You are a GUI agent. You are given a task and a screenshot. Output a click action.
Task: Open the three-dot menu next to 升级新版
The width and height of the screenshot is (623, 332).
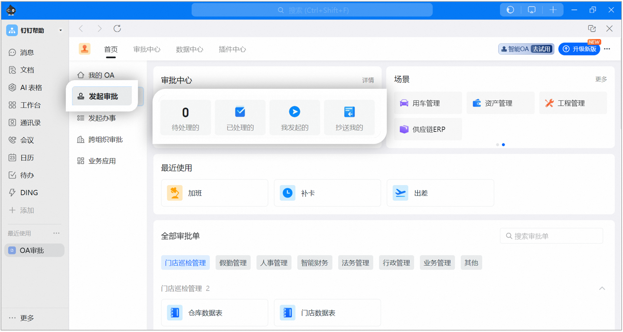click(x=607, y=49)
